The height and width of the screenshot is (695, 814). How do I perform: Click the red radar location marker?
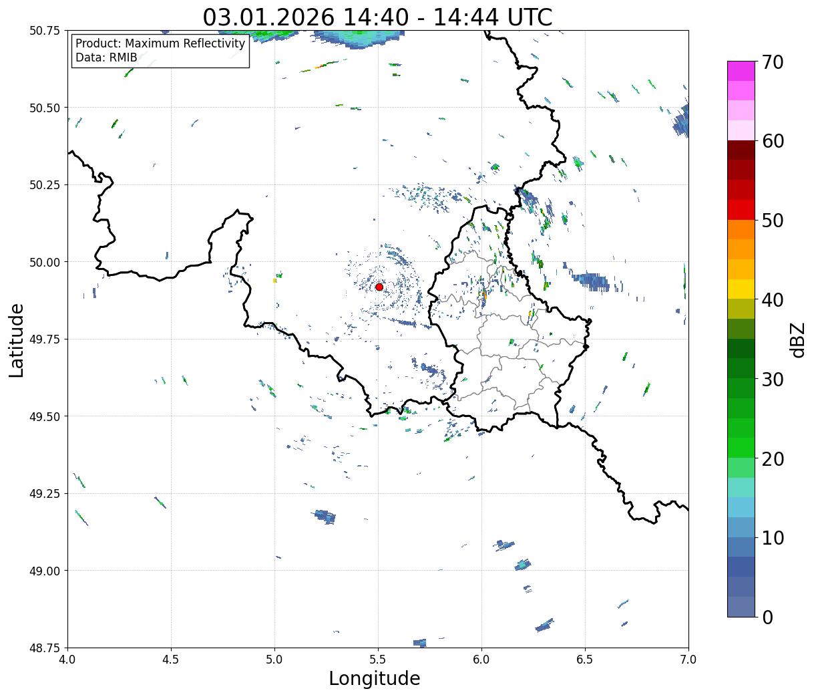(379, 287)
